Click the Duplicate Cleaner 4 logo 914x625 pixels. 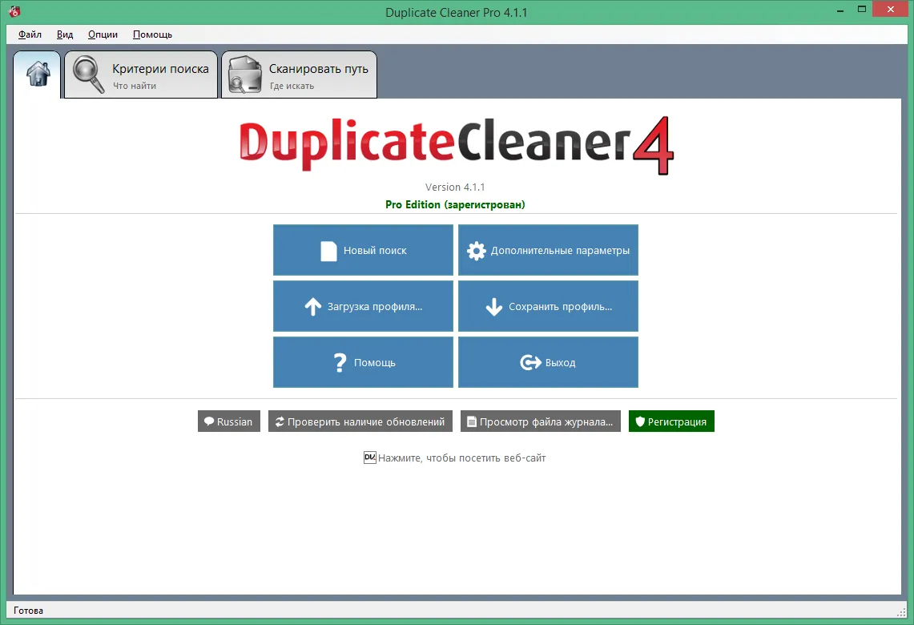coord(457,144)
